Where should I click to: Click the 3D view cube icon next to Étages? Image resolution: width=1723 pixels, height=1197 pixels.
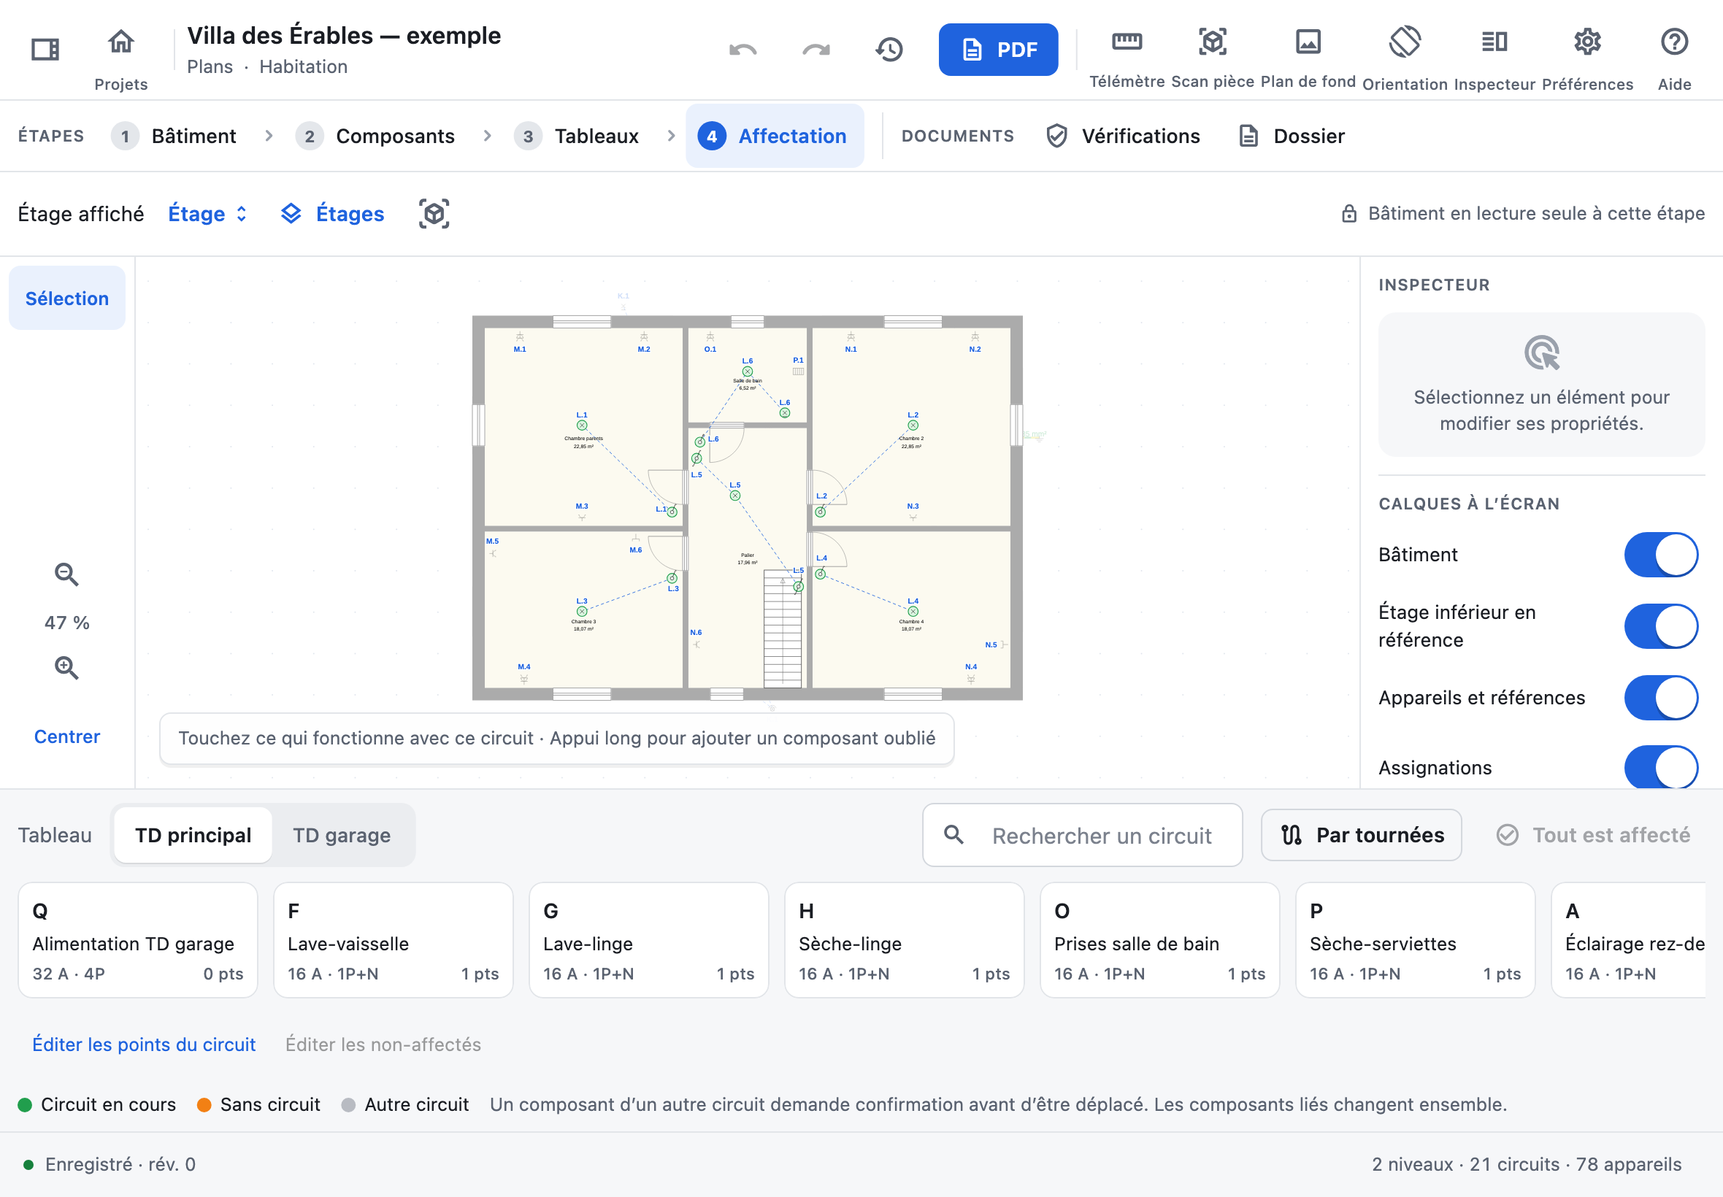434,214
